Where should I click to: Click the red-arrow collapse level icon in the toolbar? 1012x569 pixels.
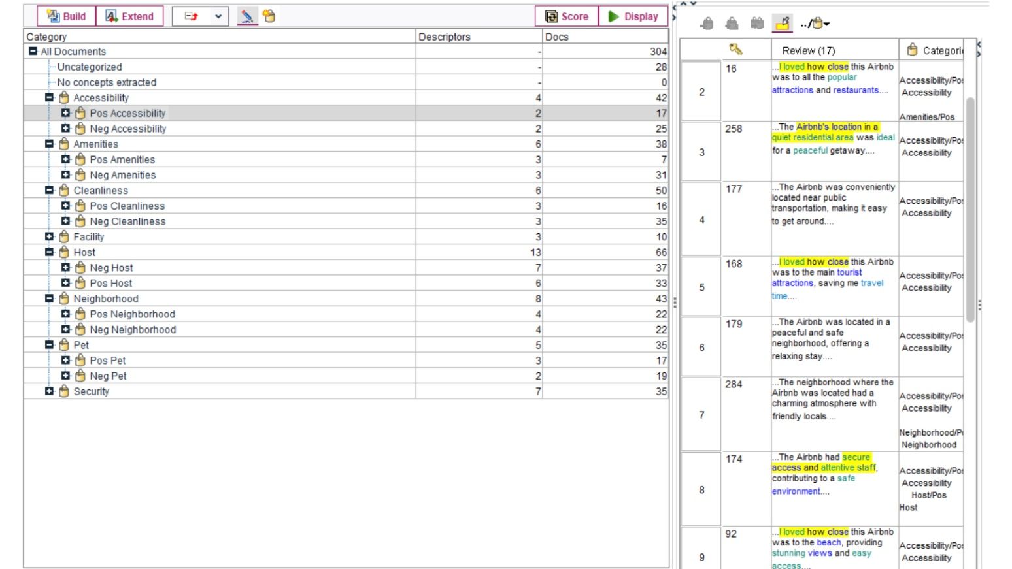click(191, 16)
